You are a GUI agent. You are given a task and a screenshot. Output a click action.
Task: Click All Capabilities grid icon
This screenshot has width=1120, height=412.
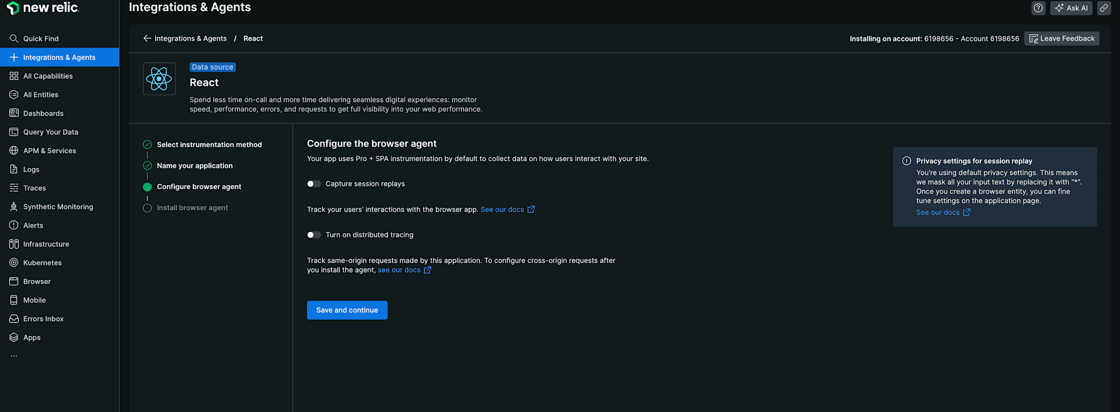14,76
